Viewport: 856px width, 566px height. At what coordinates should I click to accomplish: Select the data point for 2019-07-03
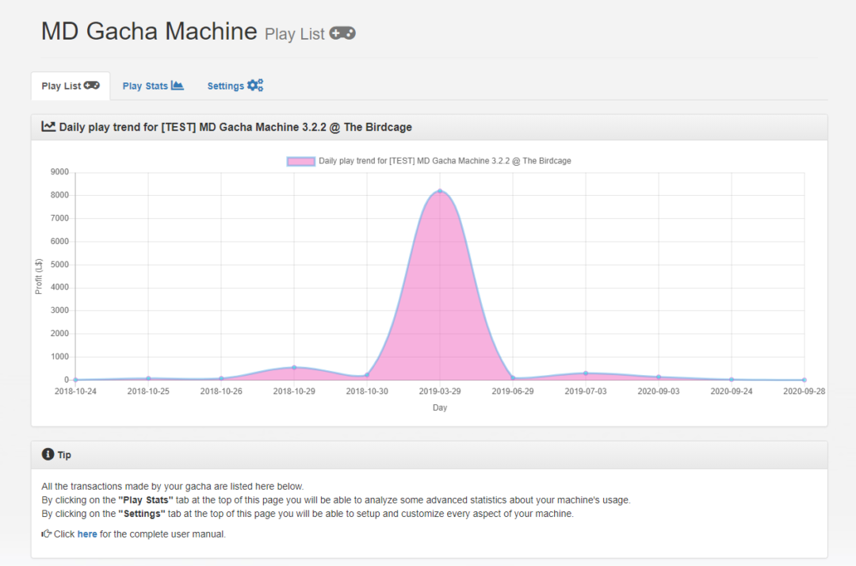tap(586, 373)
